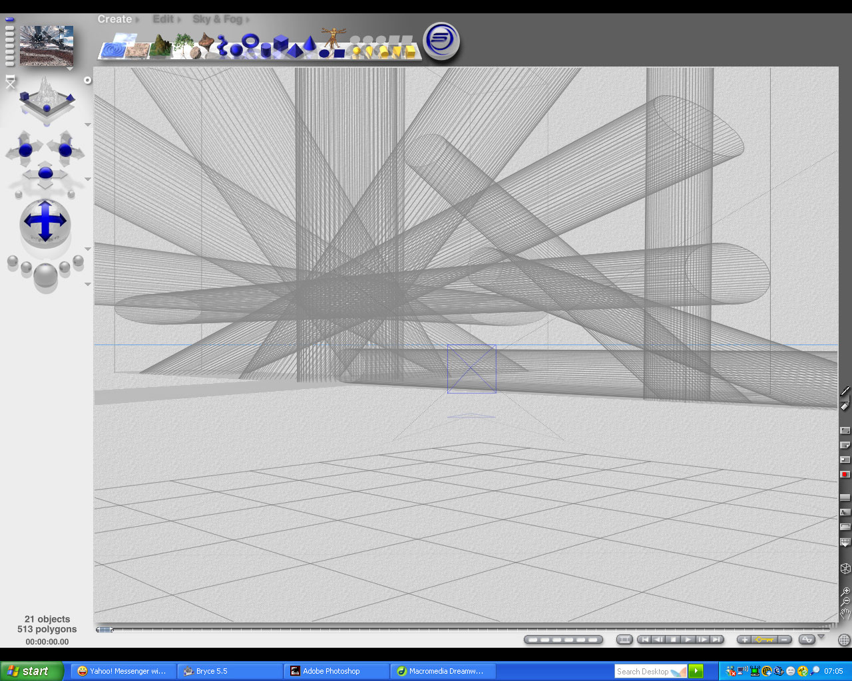This screenshot has width=852, height=681.
Task: Click the Director's chair camera icon
Action: point(10,82)
